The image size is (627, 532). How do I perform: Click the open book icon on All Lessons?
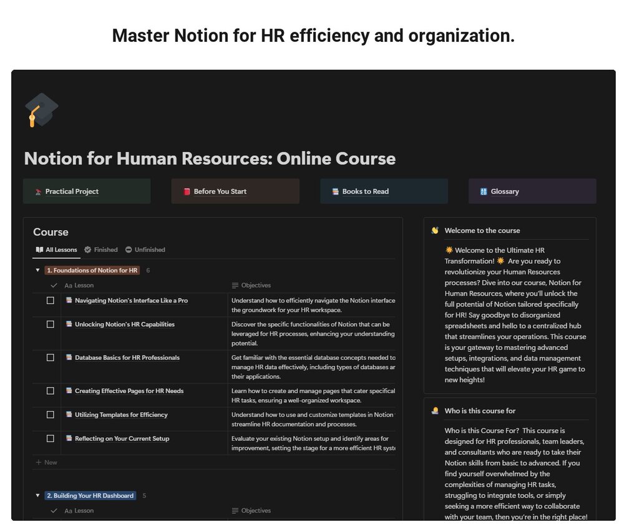click(x=39, y=250)
